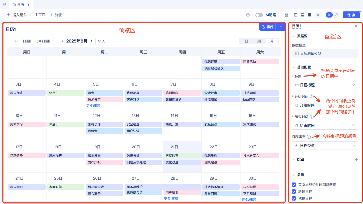Uncheck the 拖拽日程 checkbox

click(x=294, y=198)
